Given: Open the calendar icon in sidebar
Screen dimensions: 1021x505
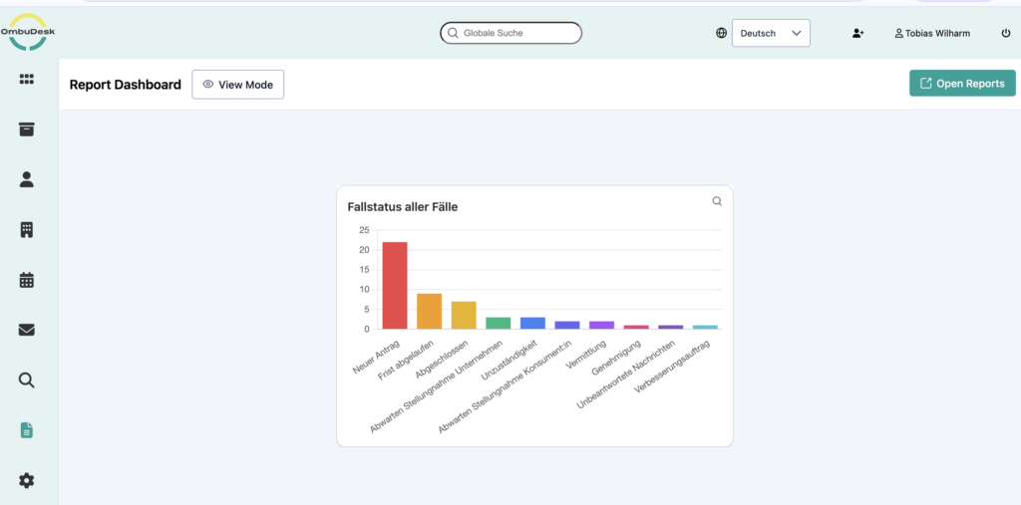Looking at the screenshot, I should click(27, 280).
